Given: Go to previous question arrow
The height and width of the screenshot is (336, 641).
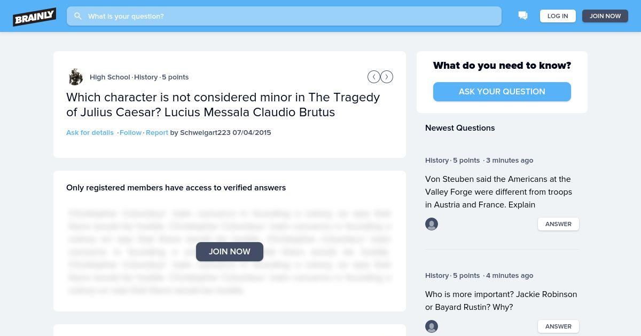Looking at the screenshot, I should 373,77.
